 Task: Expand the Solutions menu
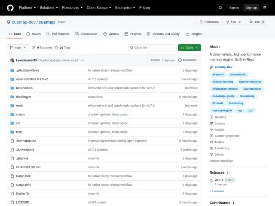point(49,8)
